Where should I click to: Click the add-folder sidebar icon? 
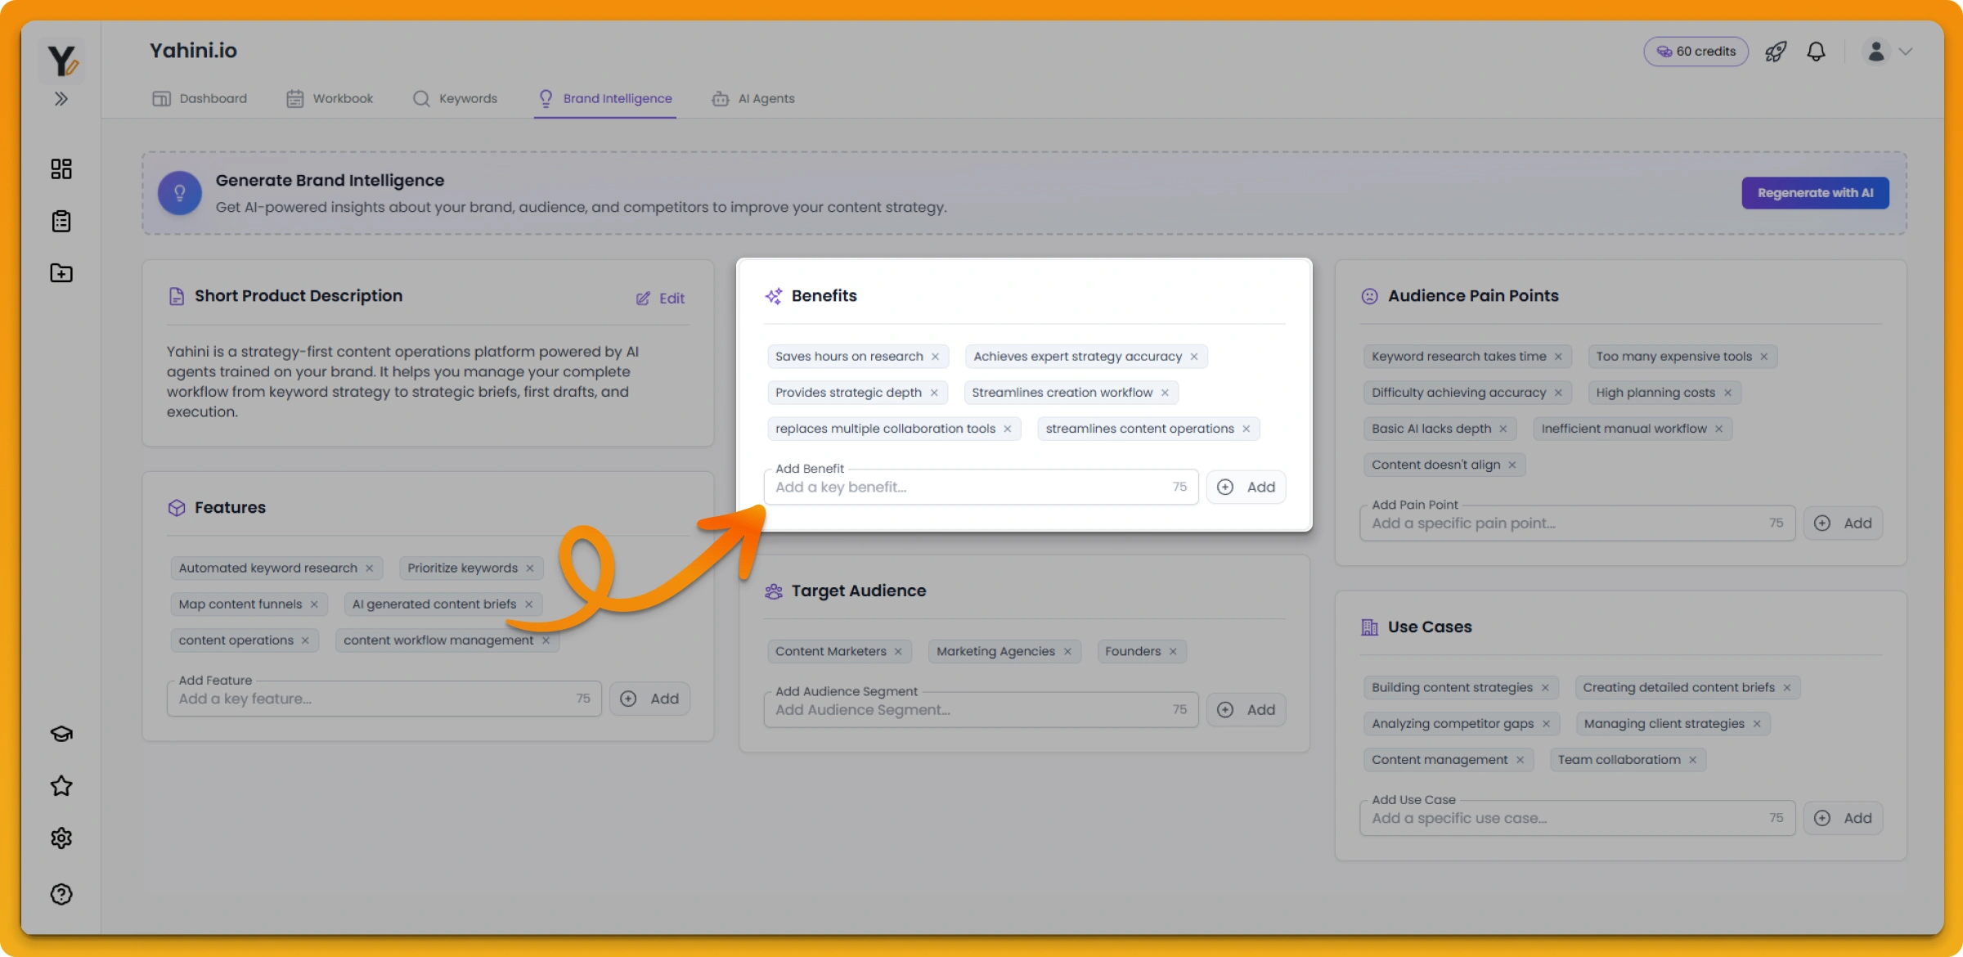point(61,273)
